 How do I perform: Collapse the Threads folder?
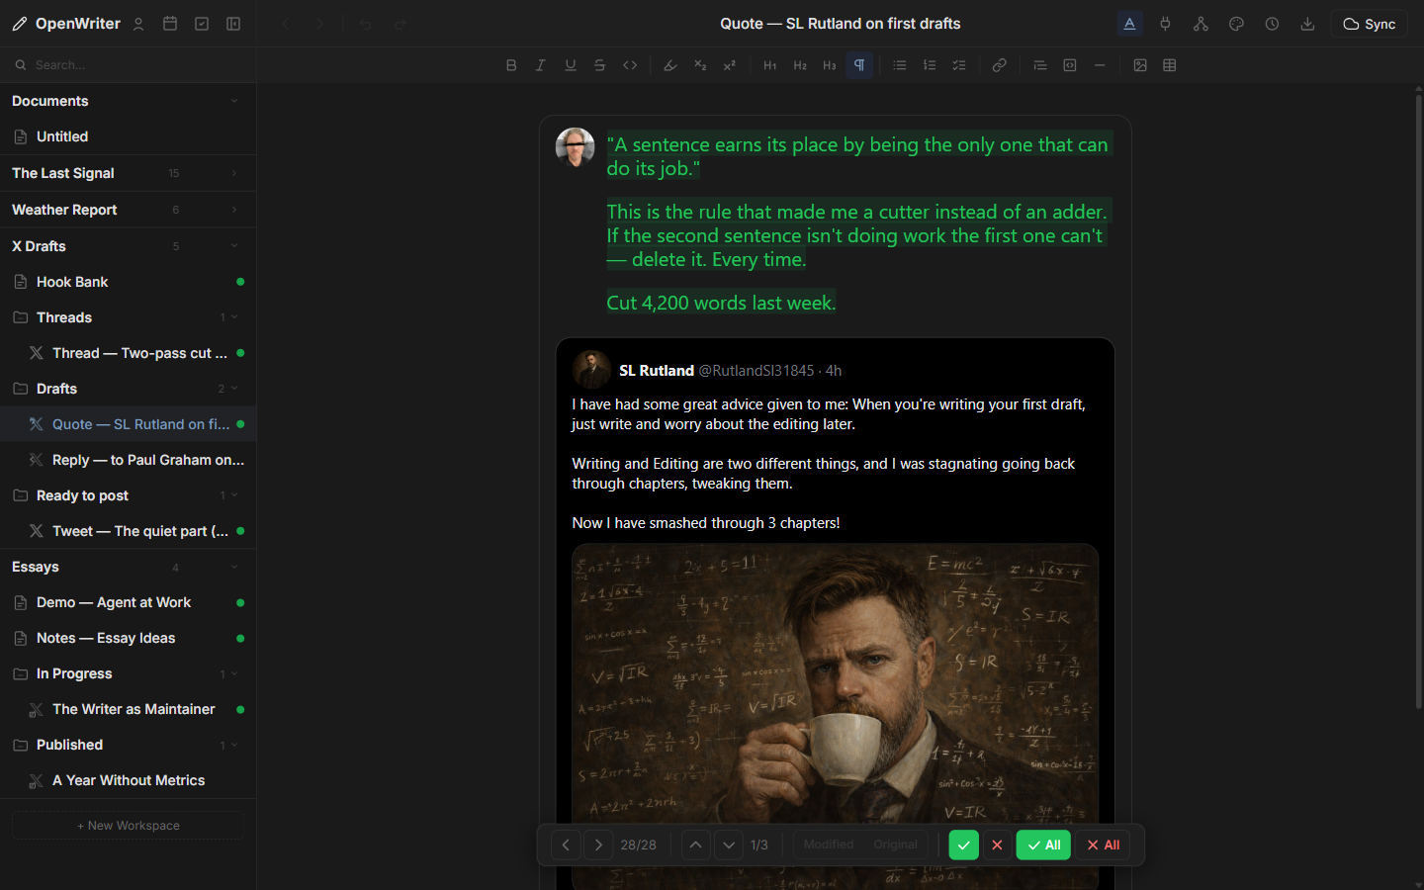point(234,317)
